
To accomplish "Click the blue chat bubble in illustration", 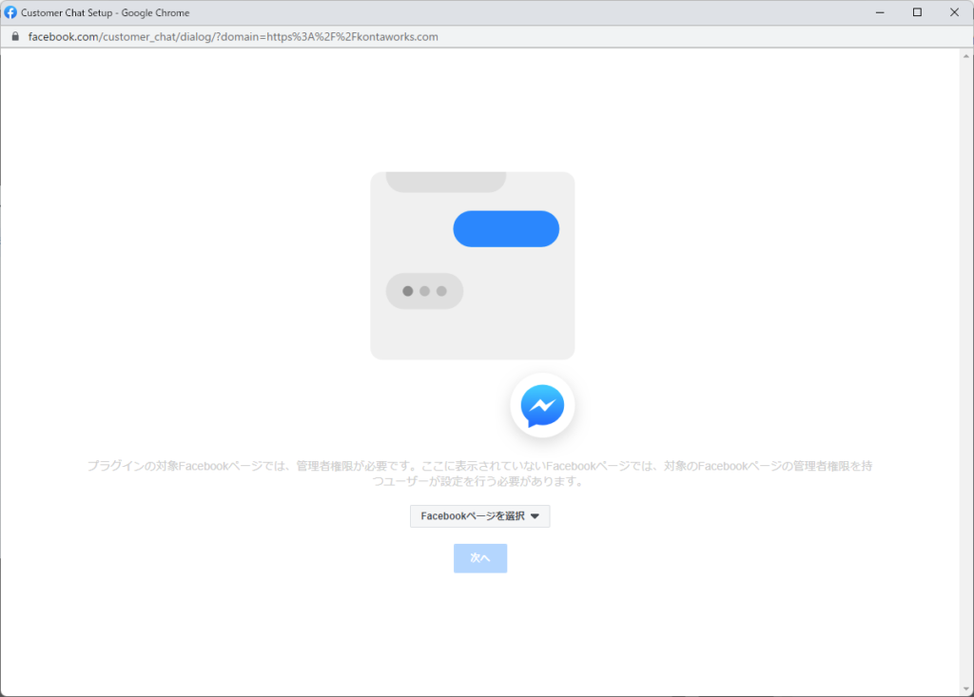I will click(506, 228).
